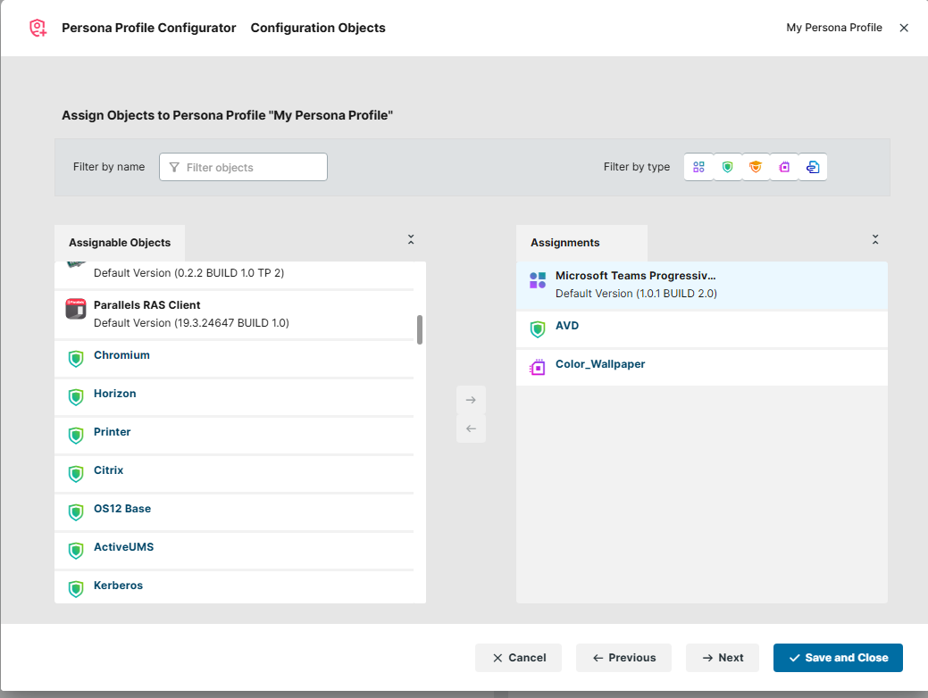Click the Color_Wallpaper chip icon

click(538, 368)
